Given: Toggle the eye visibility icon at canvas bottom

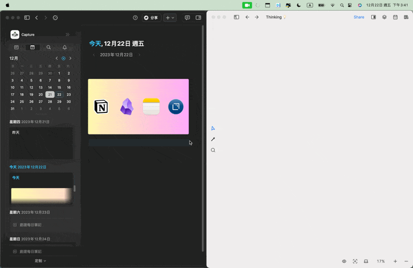Looking at the screenshot, I should click(x=344, y=261).
